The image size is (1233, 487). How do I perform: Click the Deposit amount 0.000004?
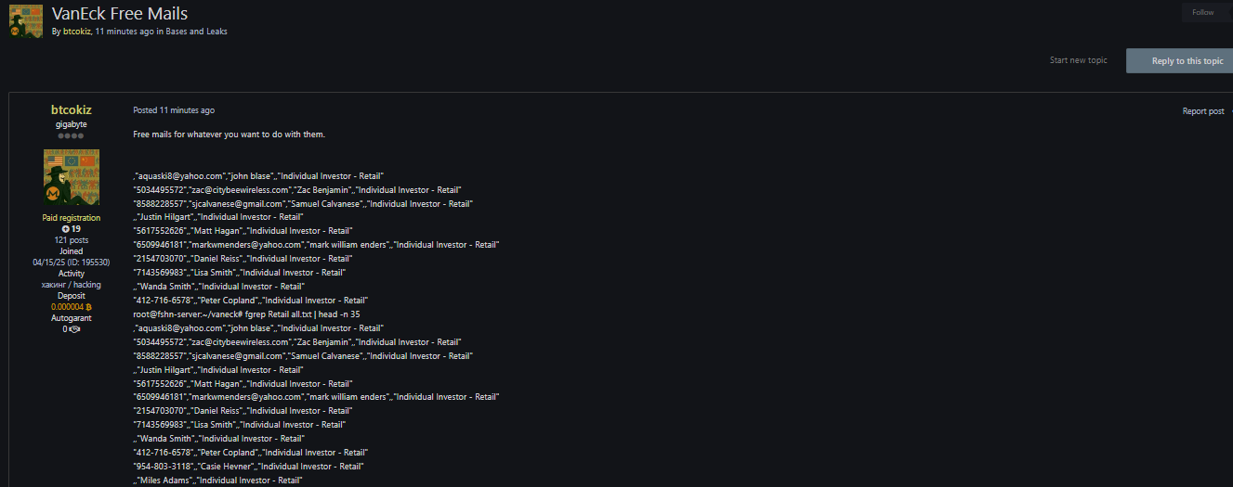(x=66, y=307)
